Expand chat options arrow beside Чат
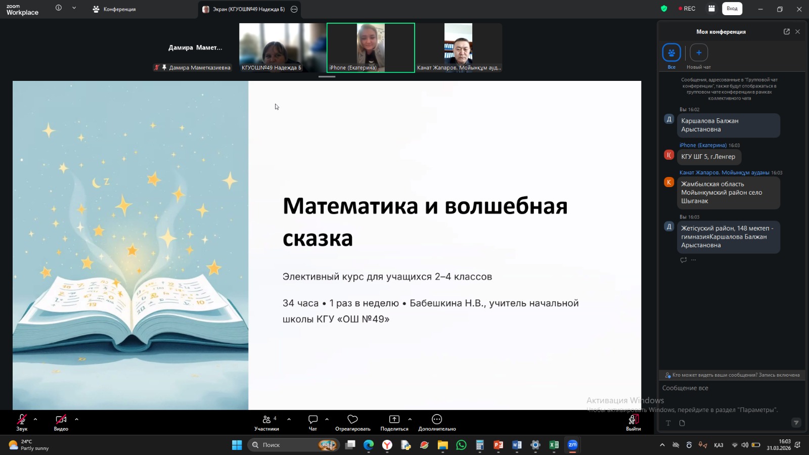The height and width of the screenshot is (455, 809). pyautogui.click(x=327, y=419)
